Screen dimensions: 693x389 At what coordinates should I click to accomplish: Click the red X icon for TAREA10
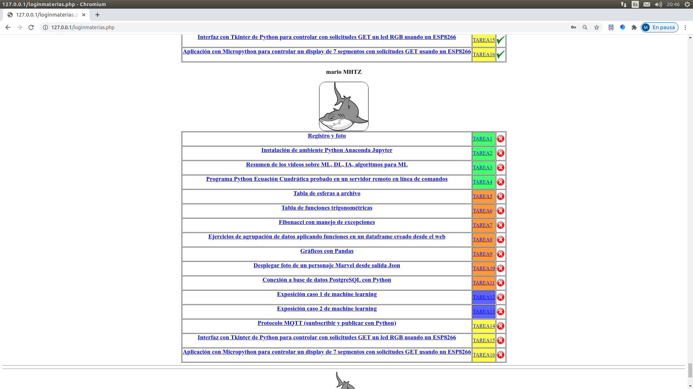501,268
